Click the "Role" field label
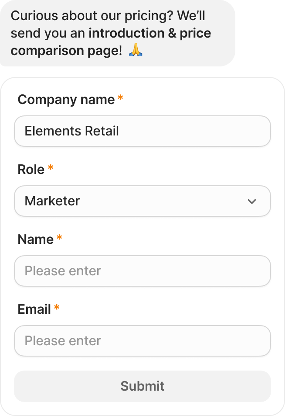Screen dimensions: 285x416 tap(31, 170)
